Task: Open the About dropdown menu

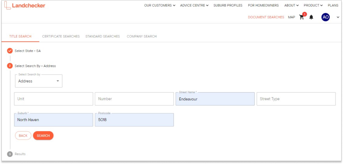Action: point(291,5)
